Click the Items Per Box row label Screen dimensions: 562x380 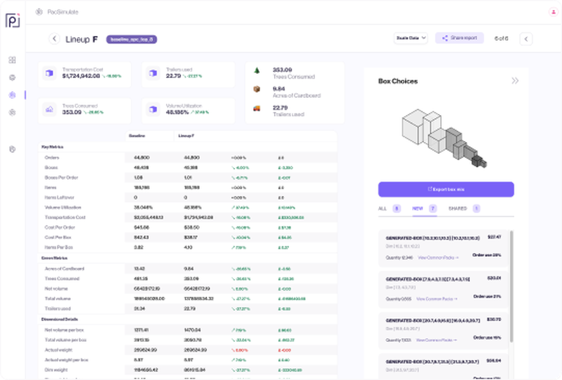(59, 247)
